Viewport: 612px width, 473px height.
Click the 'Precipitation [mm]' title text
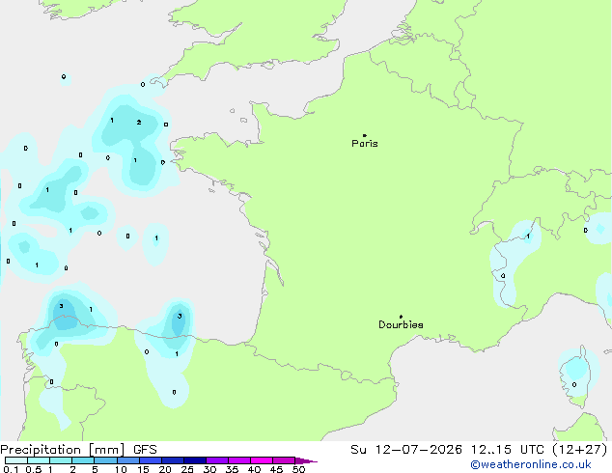coord(63,450)
